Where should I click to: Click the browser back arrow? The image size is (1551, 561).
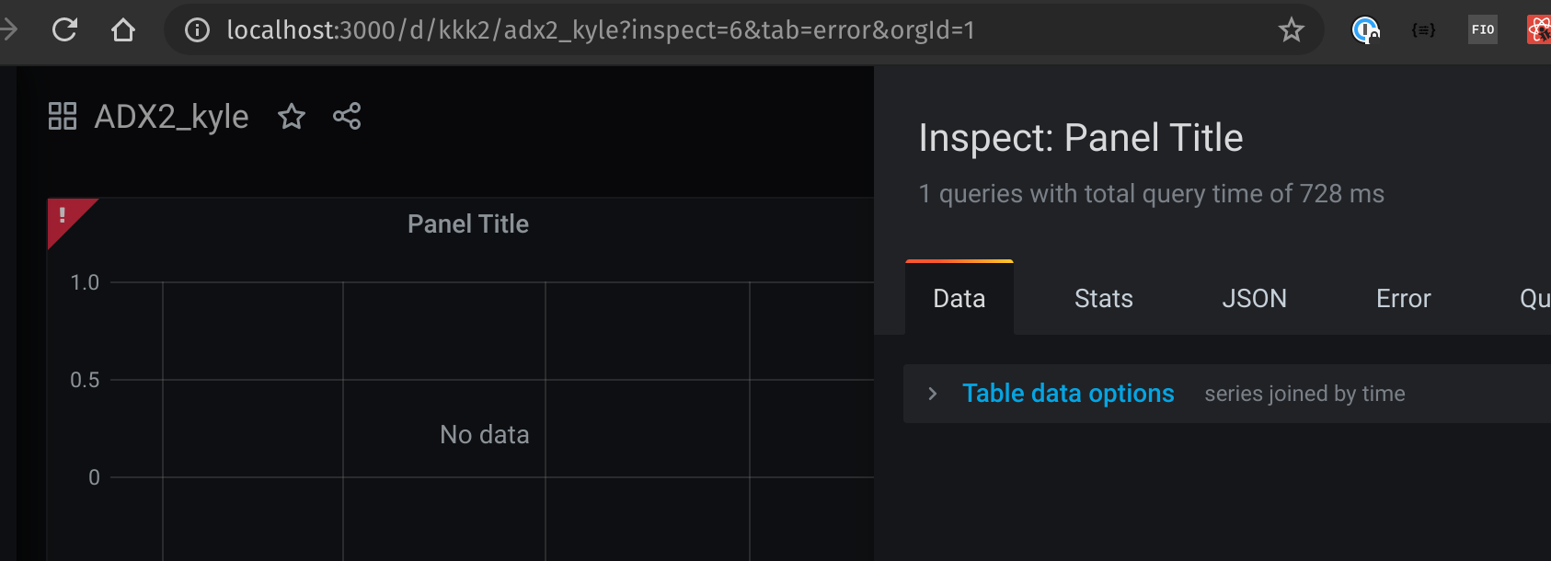coord(9,29)
